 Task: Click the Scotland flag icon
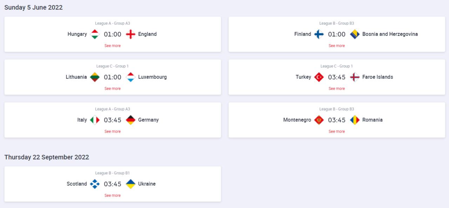click(x=95, y=184)
